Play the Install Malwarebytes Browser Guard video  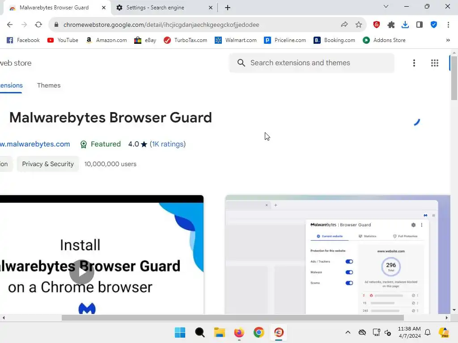[82, 272]
